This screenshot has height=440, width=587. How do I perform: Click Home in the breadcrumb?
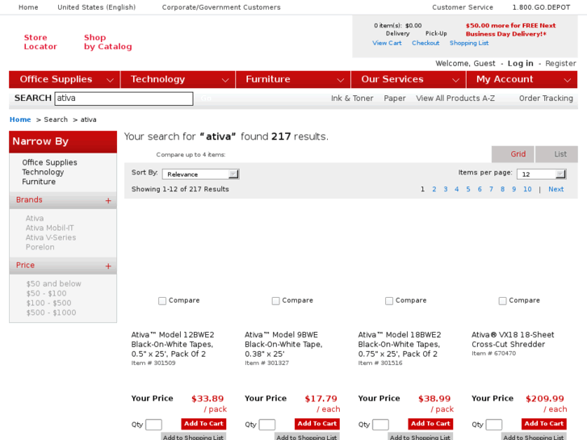tap(20, 119)
